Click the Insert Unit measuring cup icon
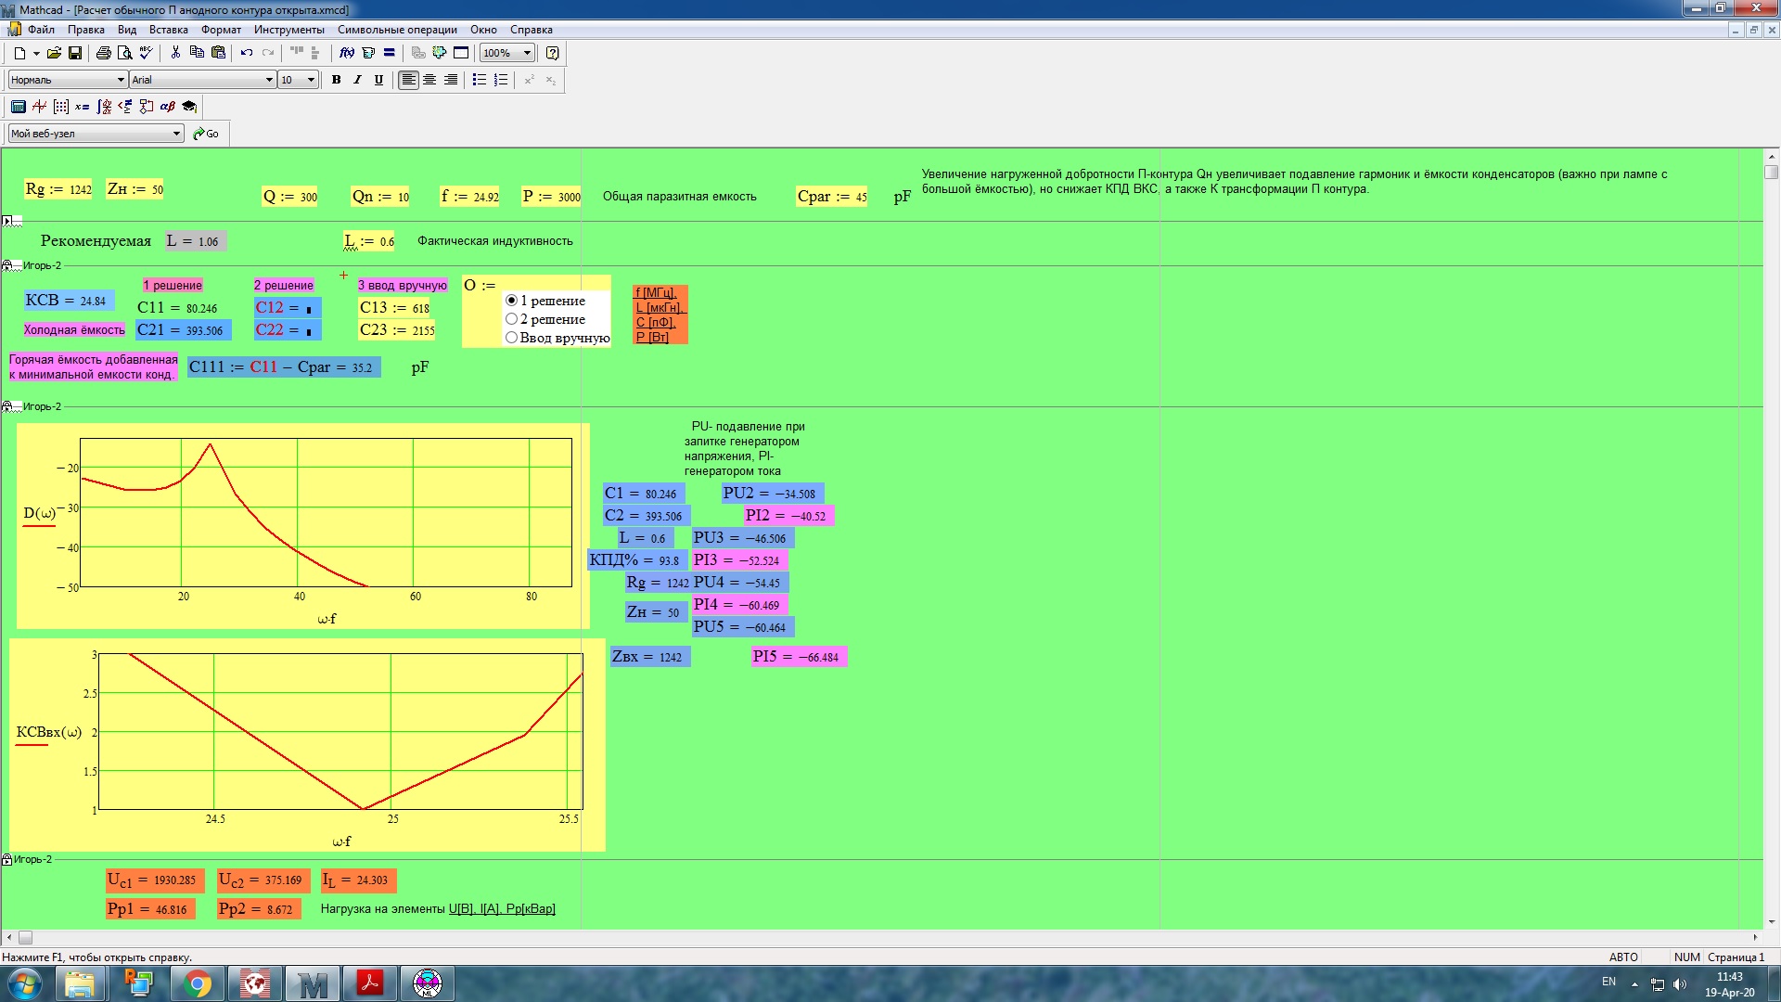Image resolution: width=1781 pixels, height=1002 pixels. (368, 53)
